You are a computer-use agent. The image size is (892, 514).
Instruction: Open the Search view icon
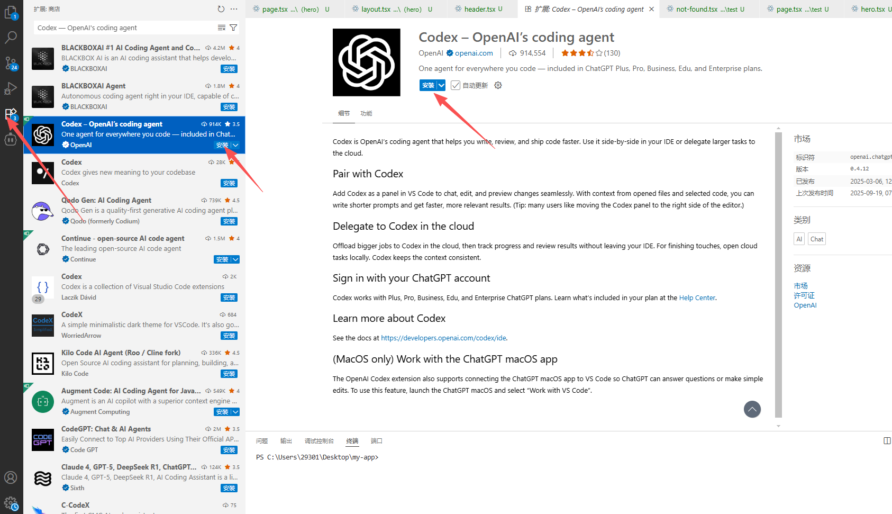pyautogui.click(x=11, y=38)
